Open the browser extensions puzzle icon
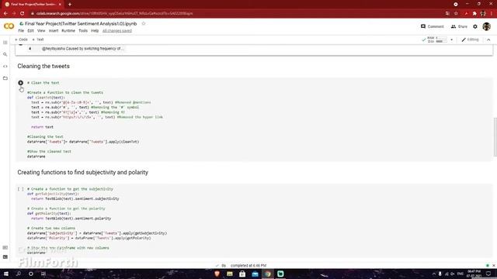Image resolution: width=497 pixels, height=279 pixels. tap(474, 13)
